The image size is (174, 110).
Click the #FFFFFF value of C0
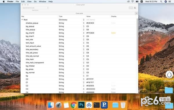pos(90,79)
